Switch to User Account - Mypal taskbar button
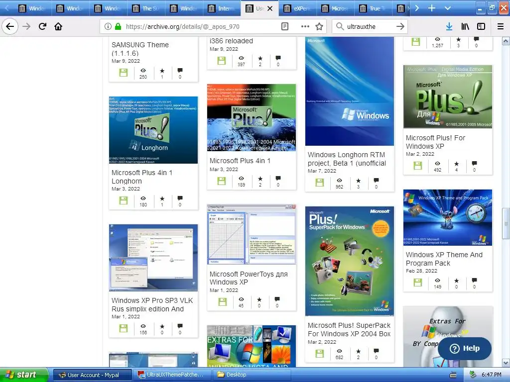This screenshot has height=382, width=510. click(92, 375)
